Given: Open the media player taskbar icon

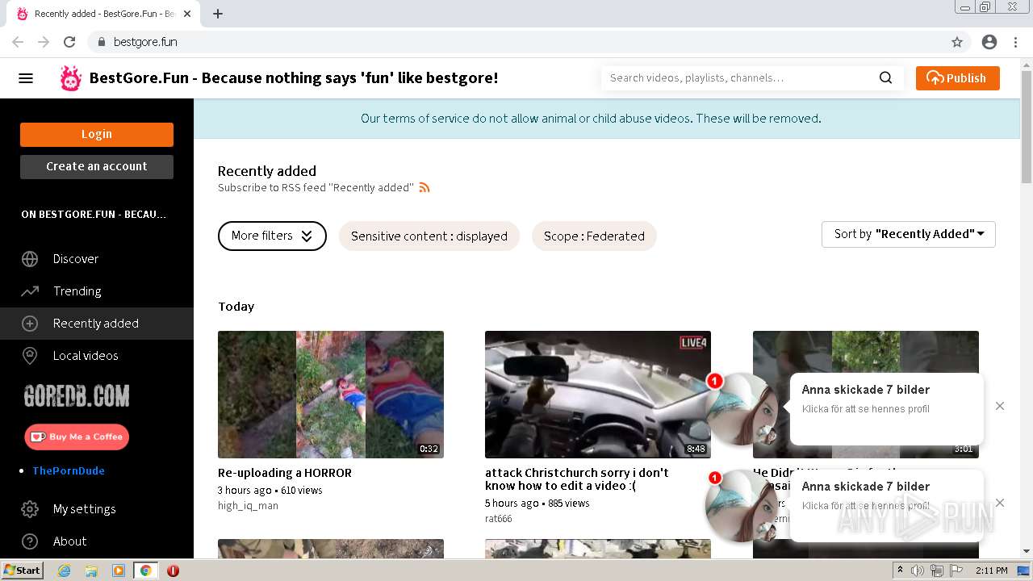Looking at the screenshot, I should point(119,571).
